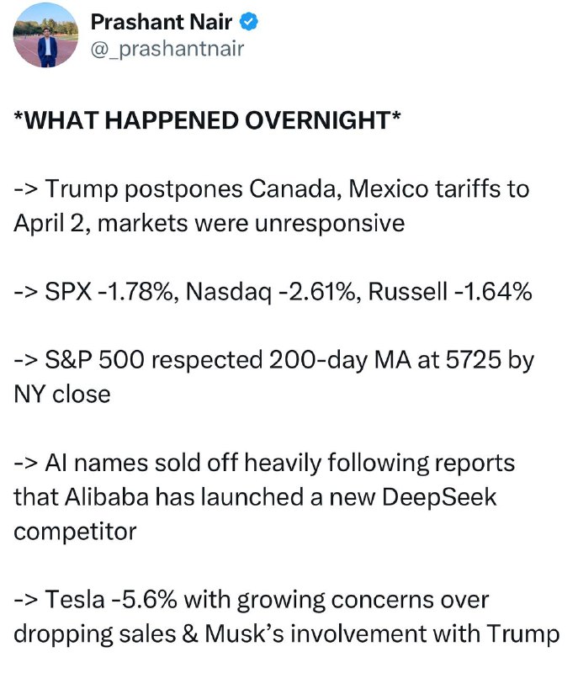Open the Prashant Nair display name

point(162,22)
